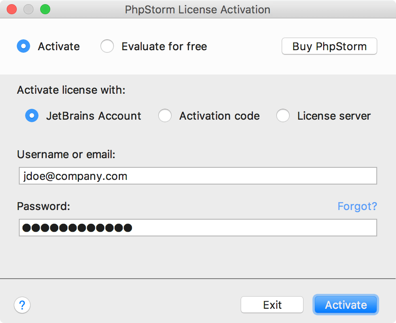The image size is (396, 323).
Task: Open the Forgot? password link
Action: tap(357, 206)
